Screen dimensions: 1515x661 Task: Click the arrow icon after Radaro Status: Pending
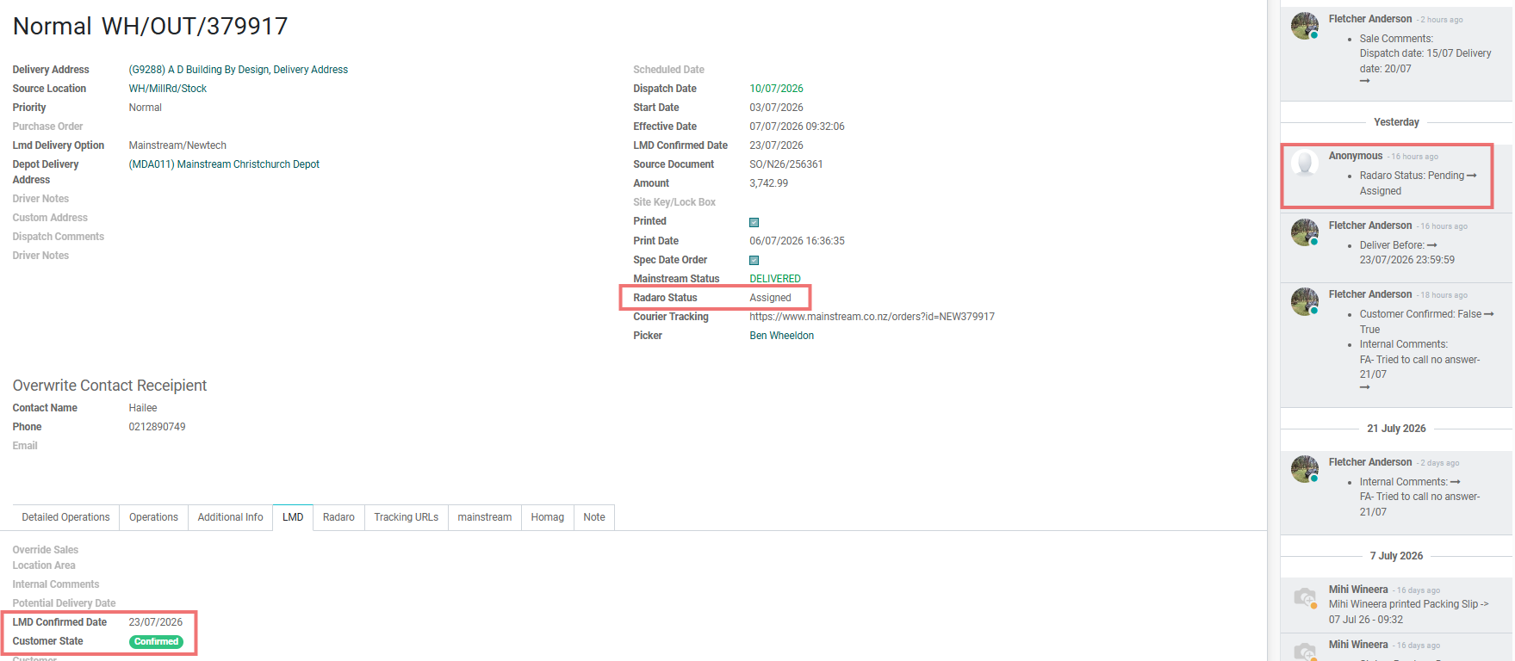pyautogui.click(x=1472, y=176)
